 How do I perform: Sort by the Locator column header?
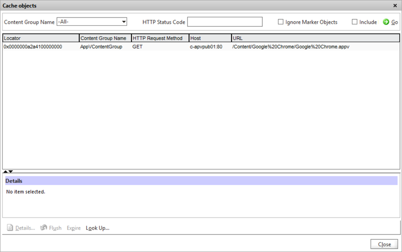tap(39, 38)
